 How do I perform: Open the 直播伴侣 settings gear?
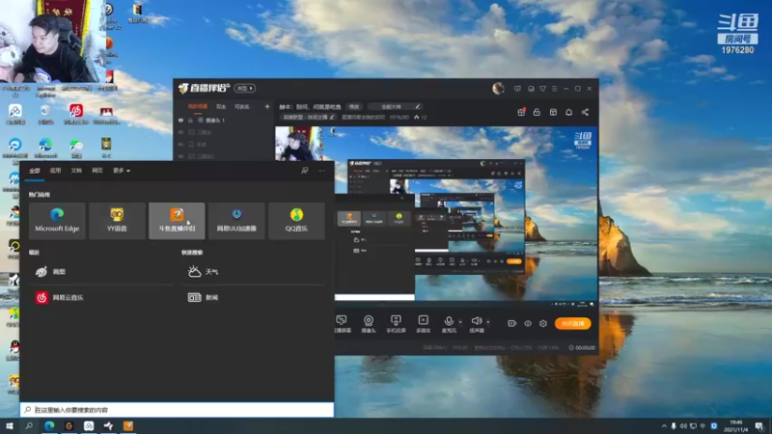[543, 324]
